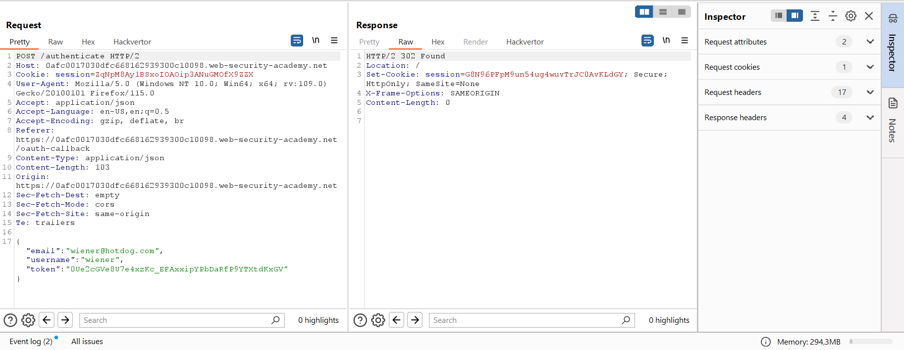The height and width of the screenshot is (350, 904).
Task: Click the "email" JSON line in request
Action: (x=95, y=251)
